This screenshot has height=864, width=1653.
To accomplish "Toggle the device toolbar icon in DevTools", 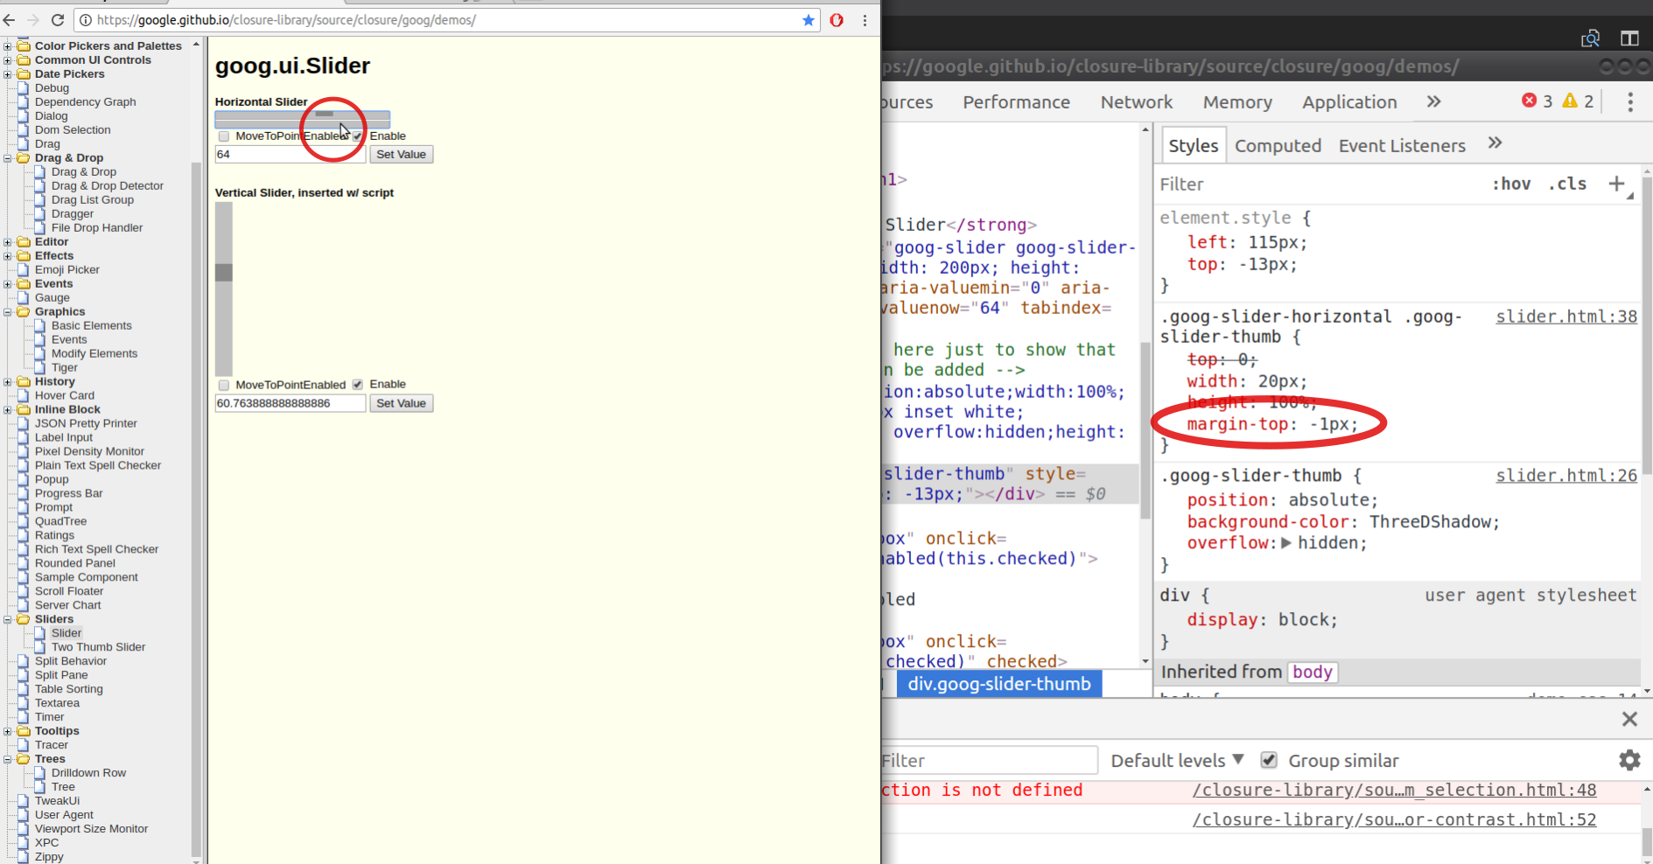I will [1631, 38].
